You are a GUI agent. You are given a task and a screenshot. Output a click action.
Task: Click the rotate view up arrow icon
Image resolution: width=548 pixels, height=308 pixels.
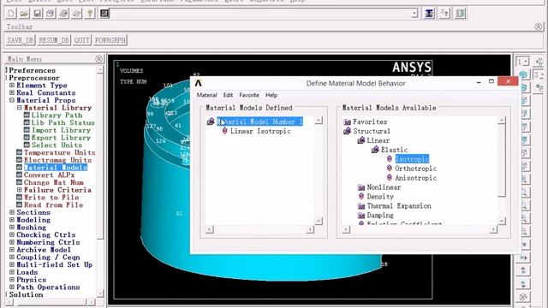click(x=523, y=270)
